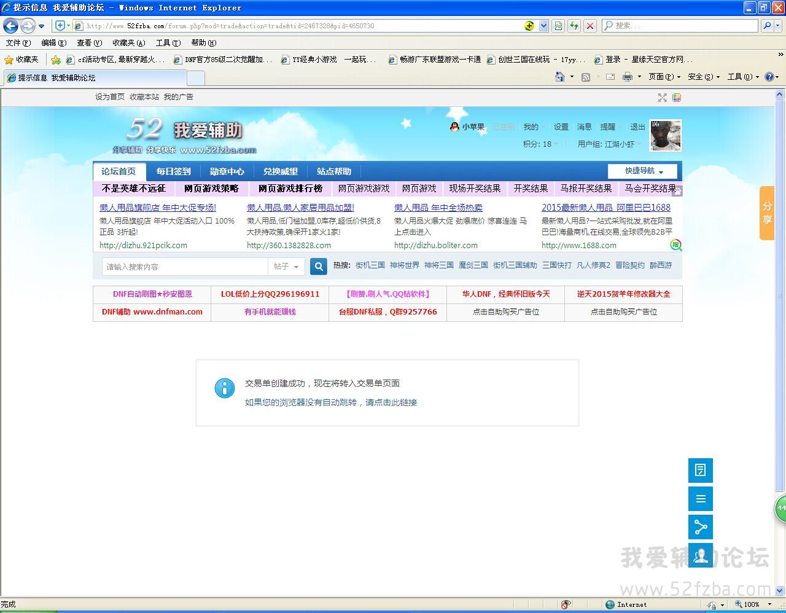Click the 设为首页 link
The height and width of the screenshot is (613, 786).
click(109, 97)
